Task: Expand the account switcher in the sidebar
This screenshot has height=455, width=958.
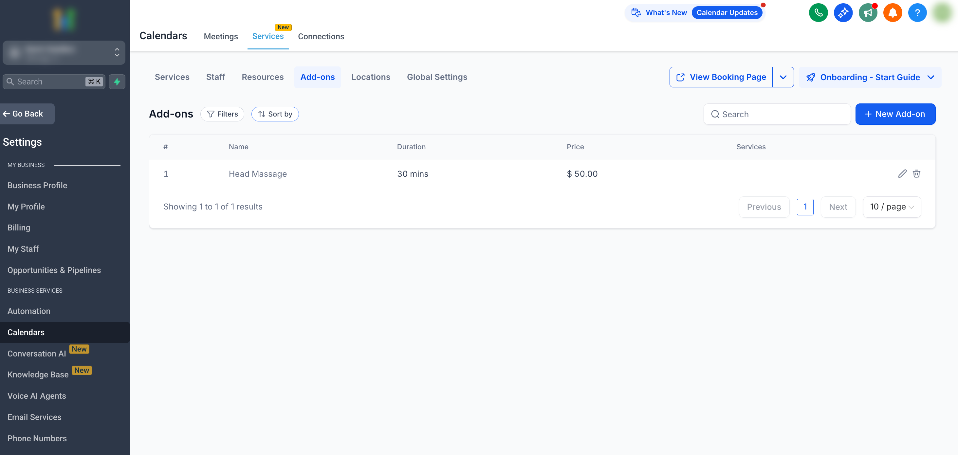Action: point(64,52)
